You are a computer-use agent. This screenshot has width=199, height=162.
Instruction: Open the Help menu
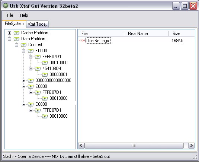(24, 15)
